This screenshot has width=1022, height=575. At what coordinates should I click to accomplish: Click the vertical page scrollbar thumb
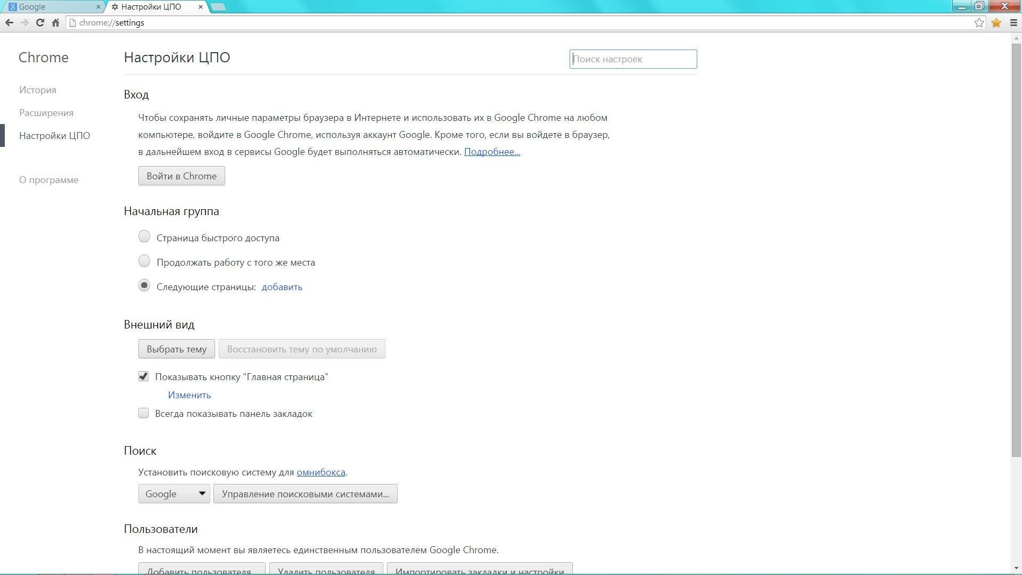point(1016,249)
